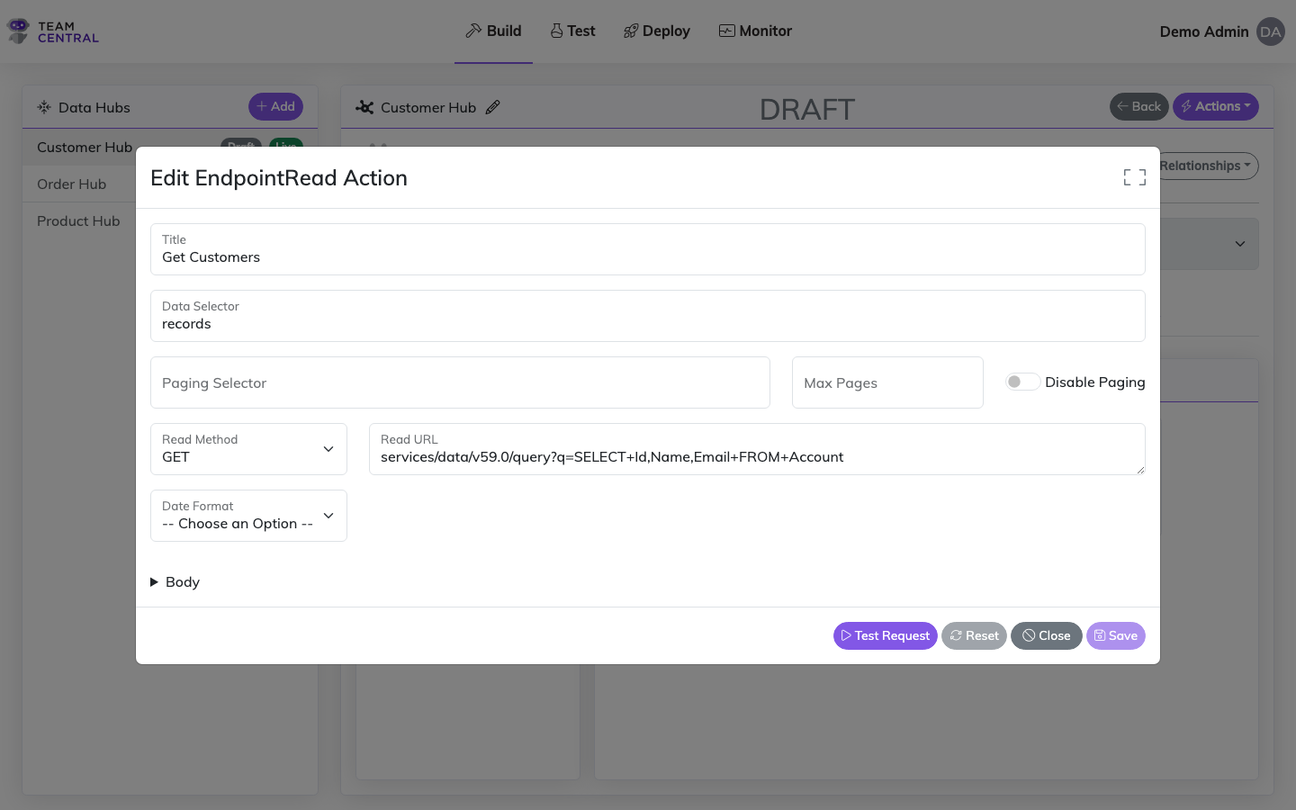
Task: Click the Demo Admin avatar badge
Action: pos(1270,31)
